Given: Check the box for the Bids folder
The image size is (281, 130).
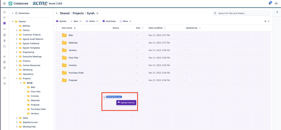Looking at the screenshot, I should click(58, 35).
